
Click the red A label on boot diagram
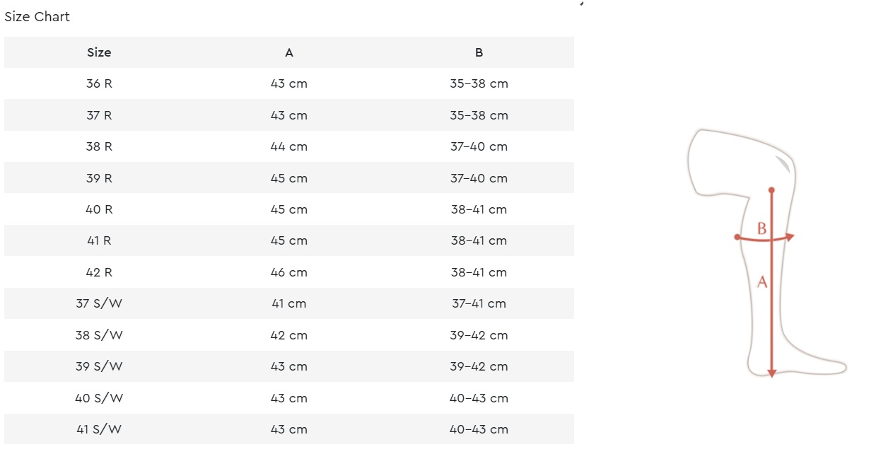point(762,281)
